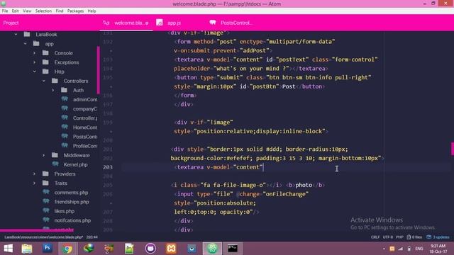
Task: Open XAMPP from taskbar
Action: click(171, 249)
